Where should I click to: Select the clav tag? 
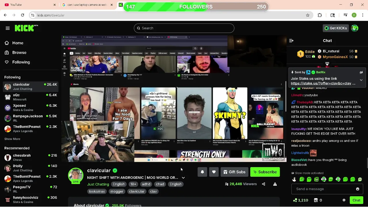154,191
